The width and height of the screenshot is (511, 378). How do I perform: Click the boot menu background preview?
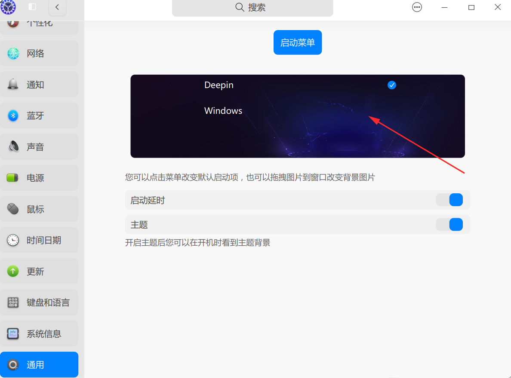[298, 116]
